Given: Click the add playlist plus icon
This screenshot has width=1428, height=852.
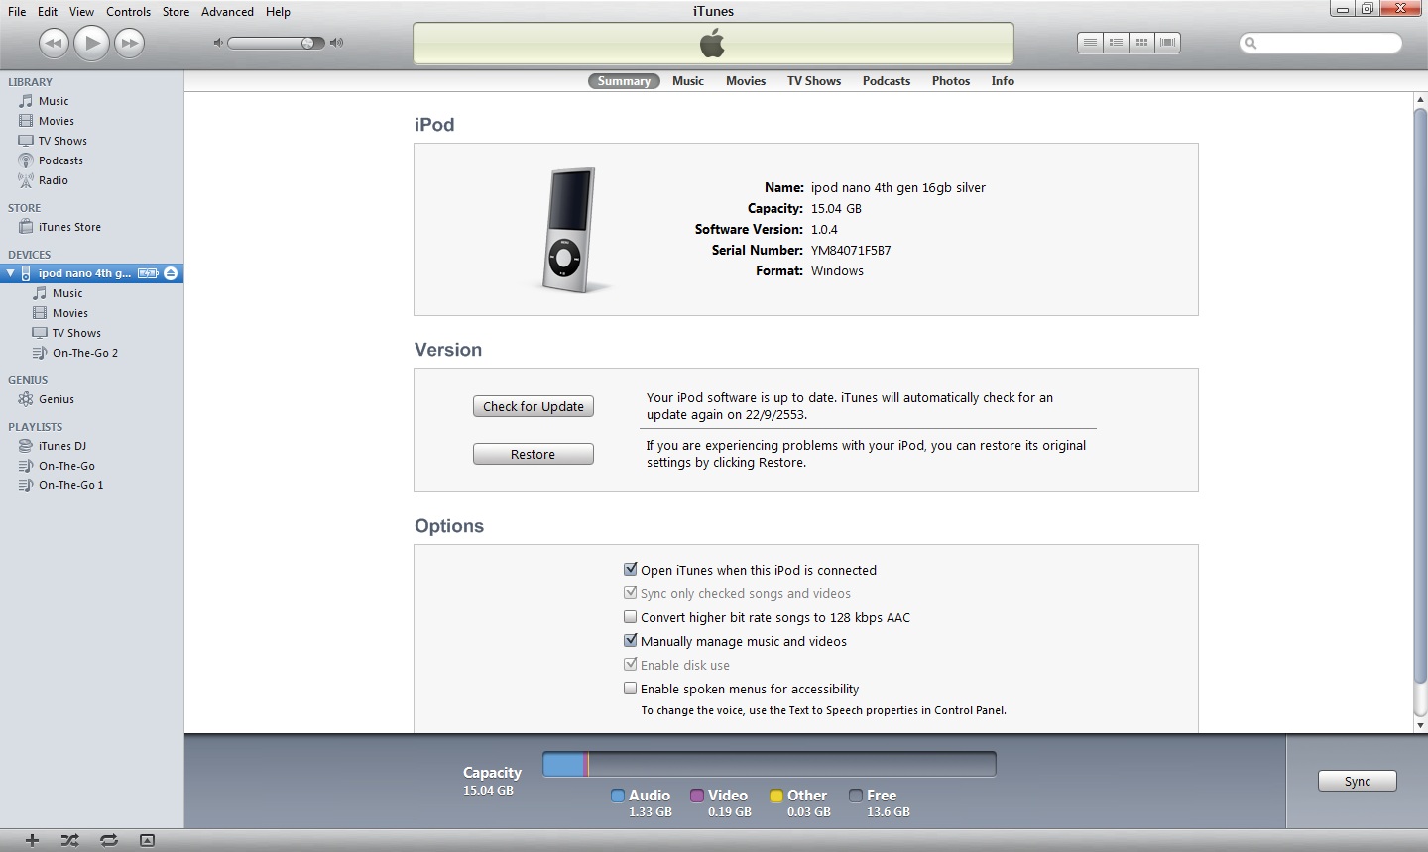Looking at the screenshot, I should [32, 840].
